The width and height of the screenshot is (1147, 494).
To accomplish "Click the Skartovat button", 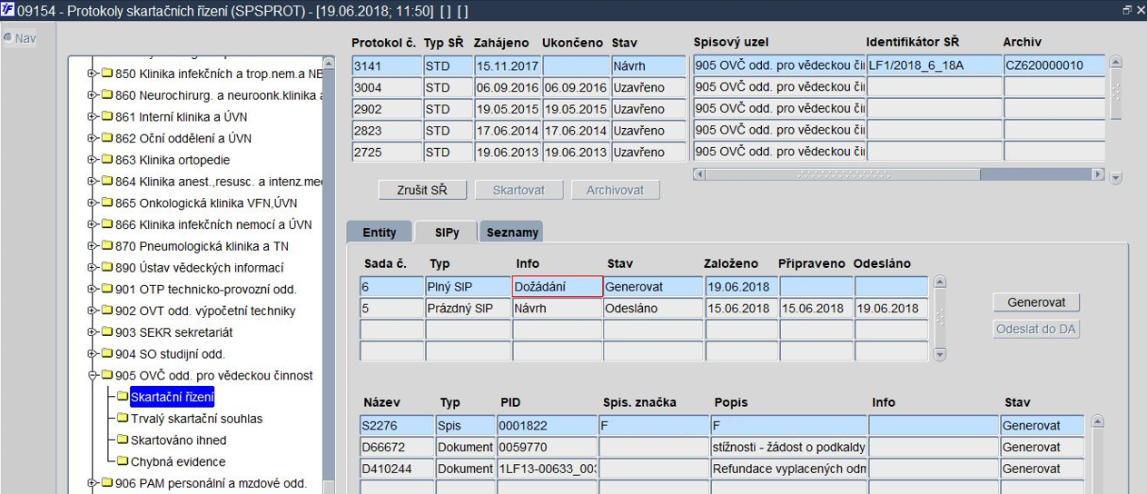I will 519,190.
